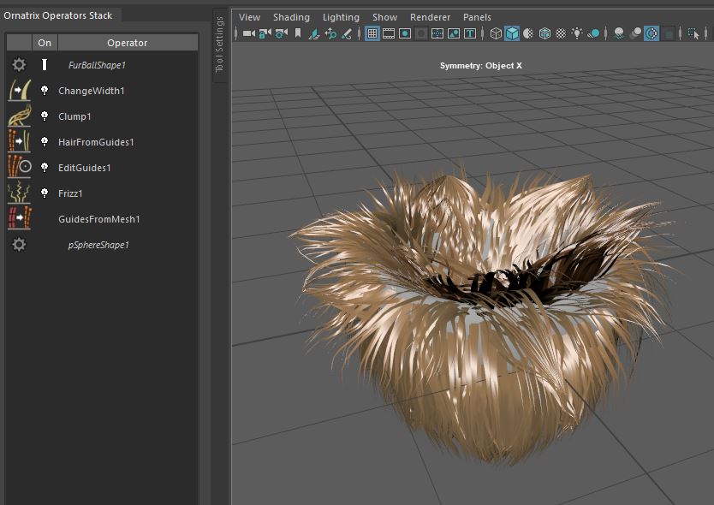Click the Frizz1 operator icon
The image size is (714, 505).
[19, 193]
